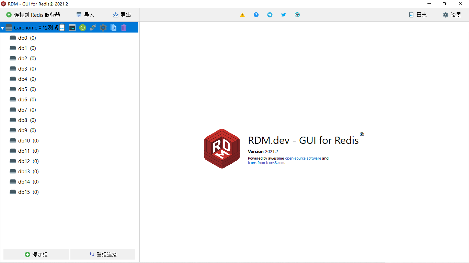Open the 设置 settings
This screenshot has height=263, width=469.
click(x=452, y=15)
